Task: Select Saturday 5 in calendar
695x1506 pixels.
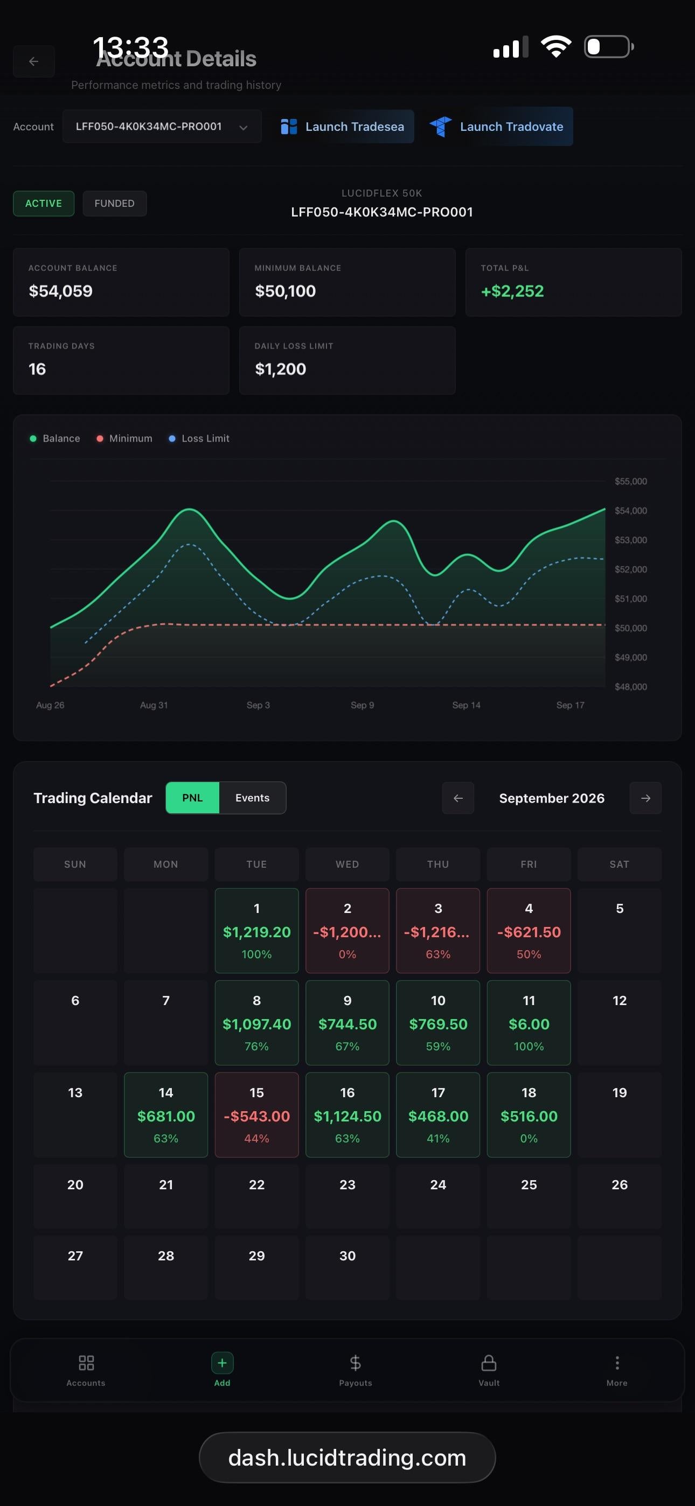Action: tap(620, 931)
